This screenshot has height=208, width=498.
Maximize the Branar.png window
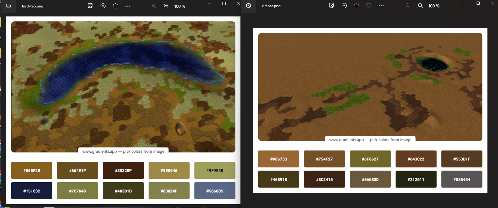(x=478, y=3)
